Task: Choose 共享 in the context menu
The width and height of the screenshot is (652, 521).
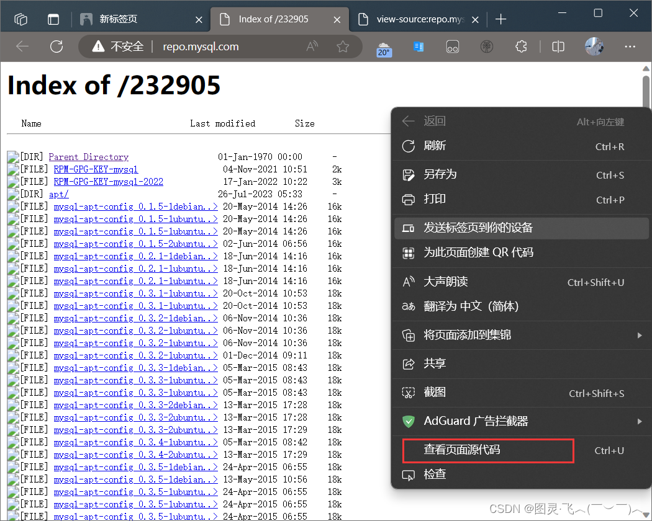Action: 522,363
